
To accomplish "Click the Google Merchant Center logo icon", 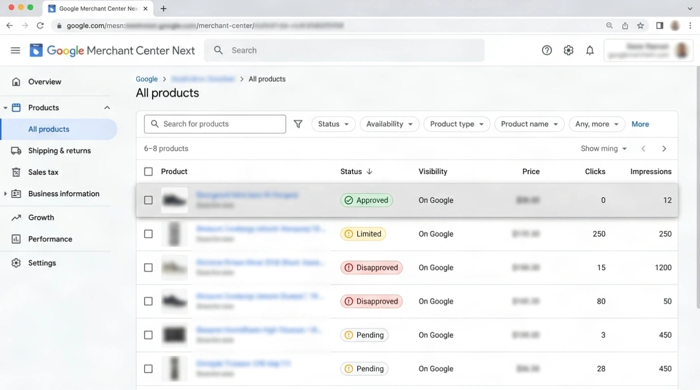I will coord(36,50).
